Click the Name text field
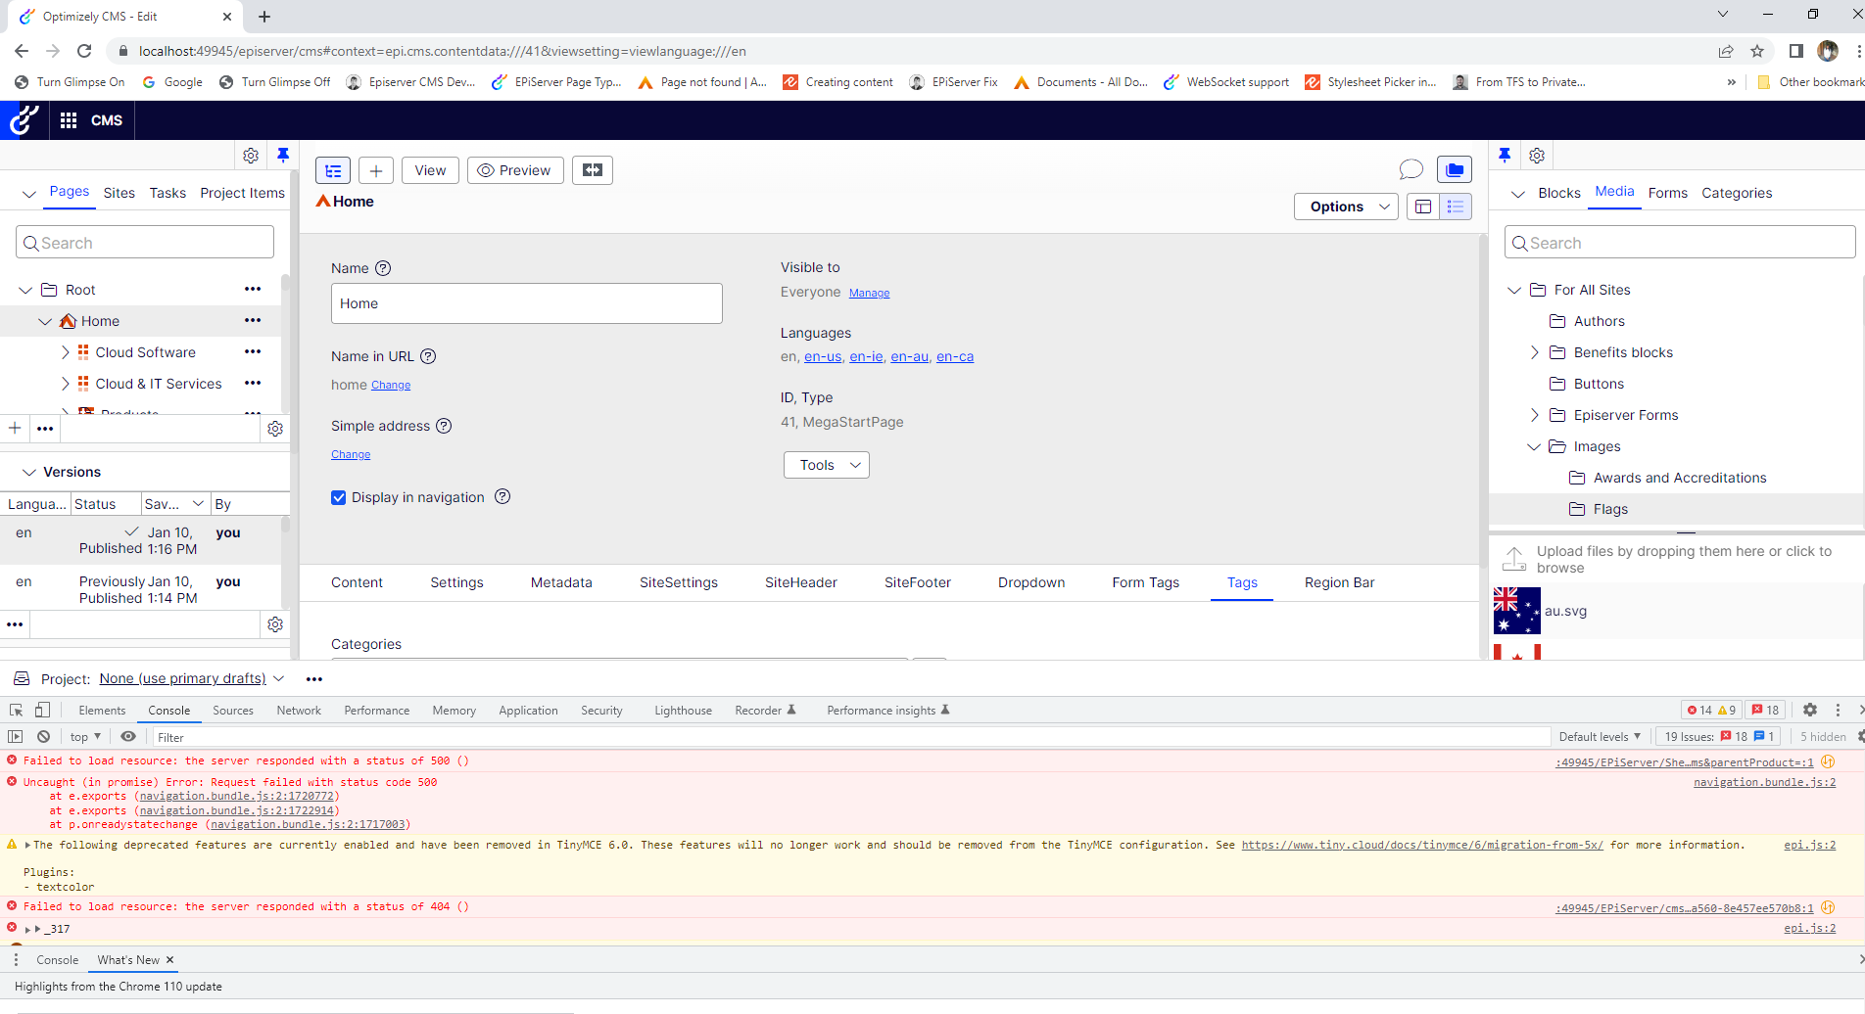The height and width of the screenshot is (1014, 1865). pyautogui.click(x=527, y=303)
